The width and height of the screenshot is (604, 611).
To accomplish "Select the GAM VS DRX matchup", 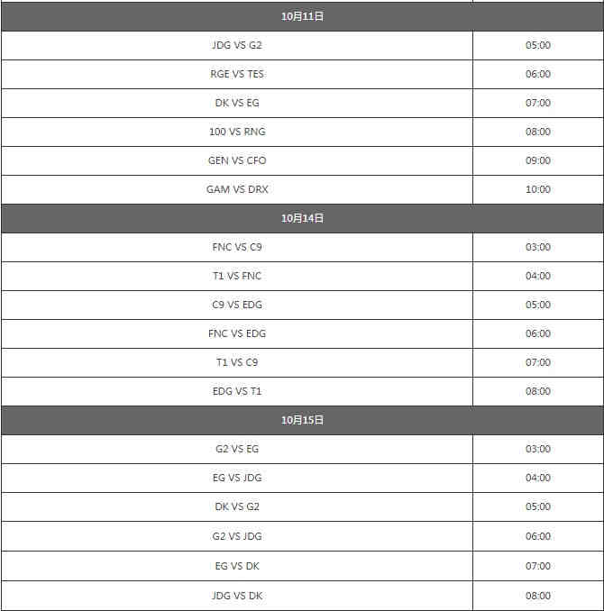I will coord(237,189).
